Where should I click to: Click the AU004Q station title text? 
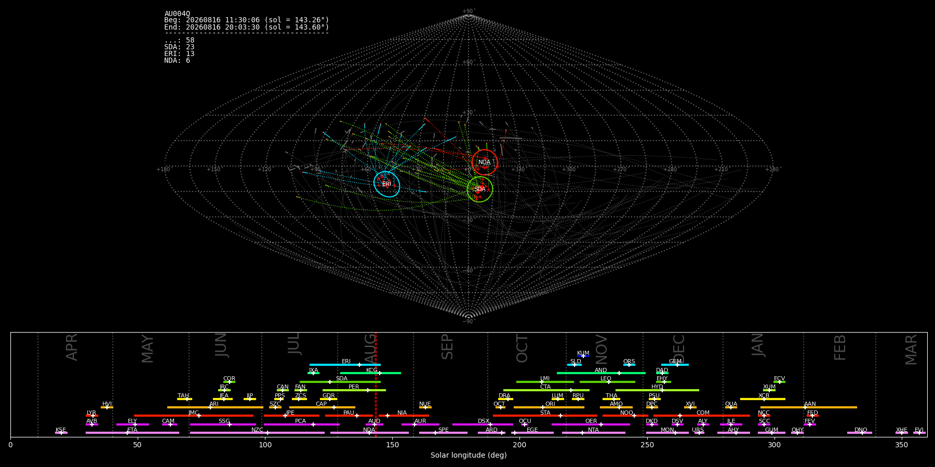(177, 14)
